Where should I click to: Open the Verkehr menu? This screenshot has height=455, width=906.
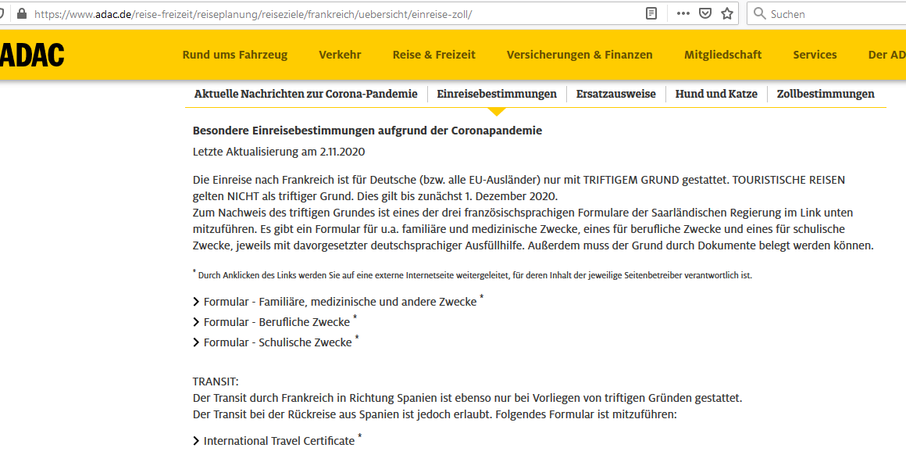(x=340, y=55)
